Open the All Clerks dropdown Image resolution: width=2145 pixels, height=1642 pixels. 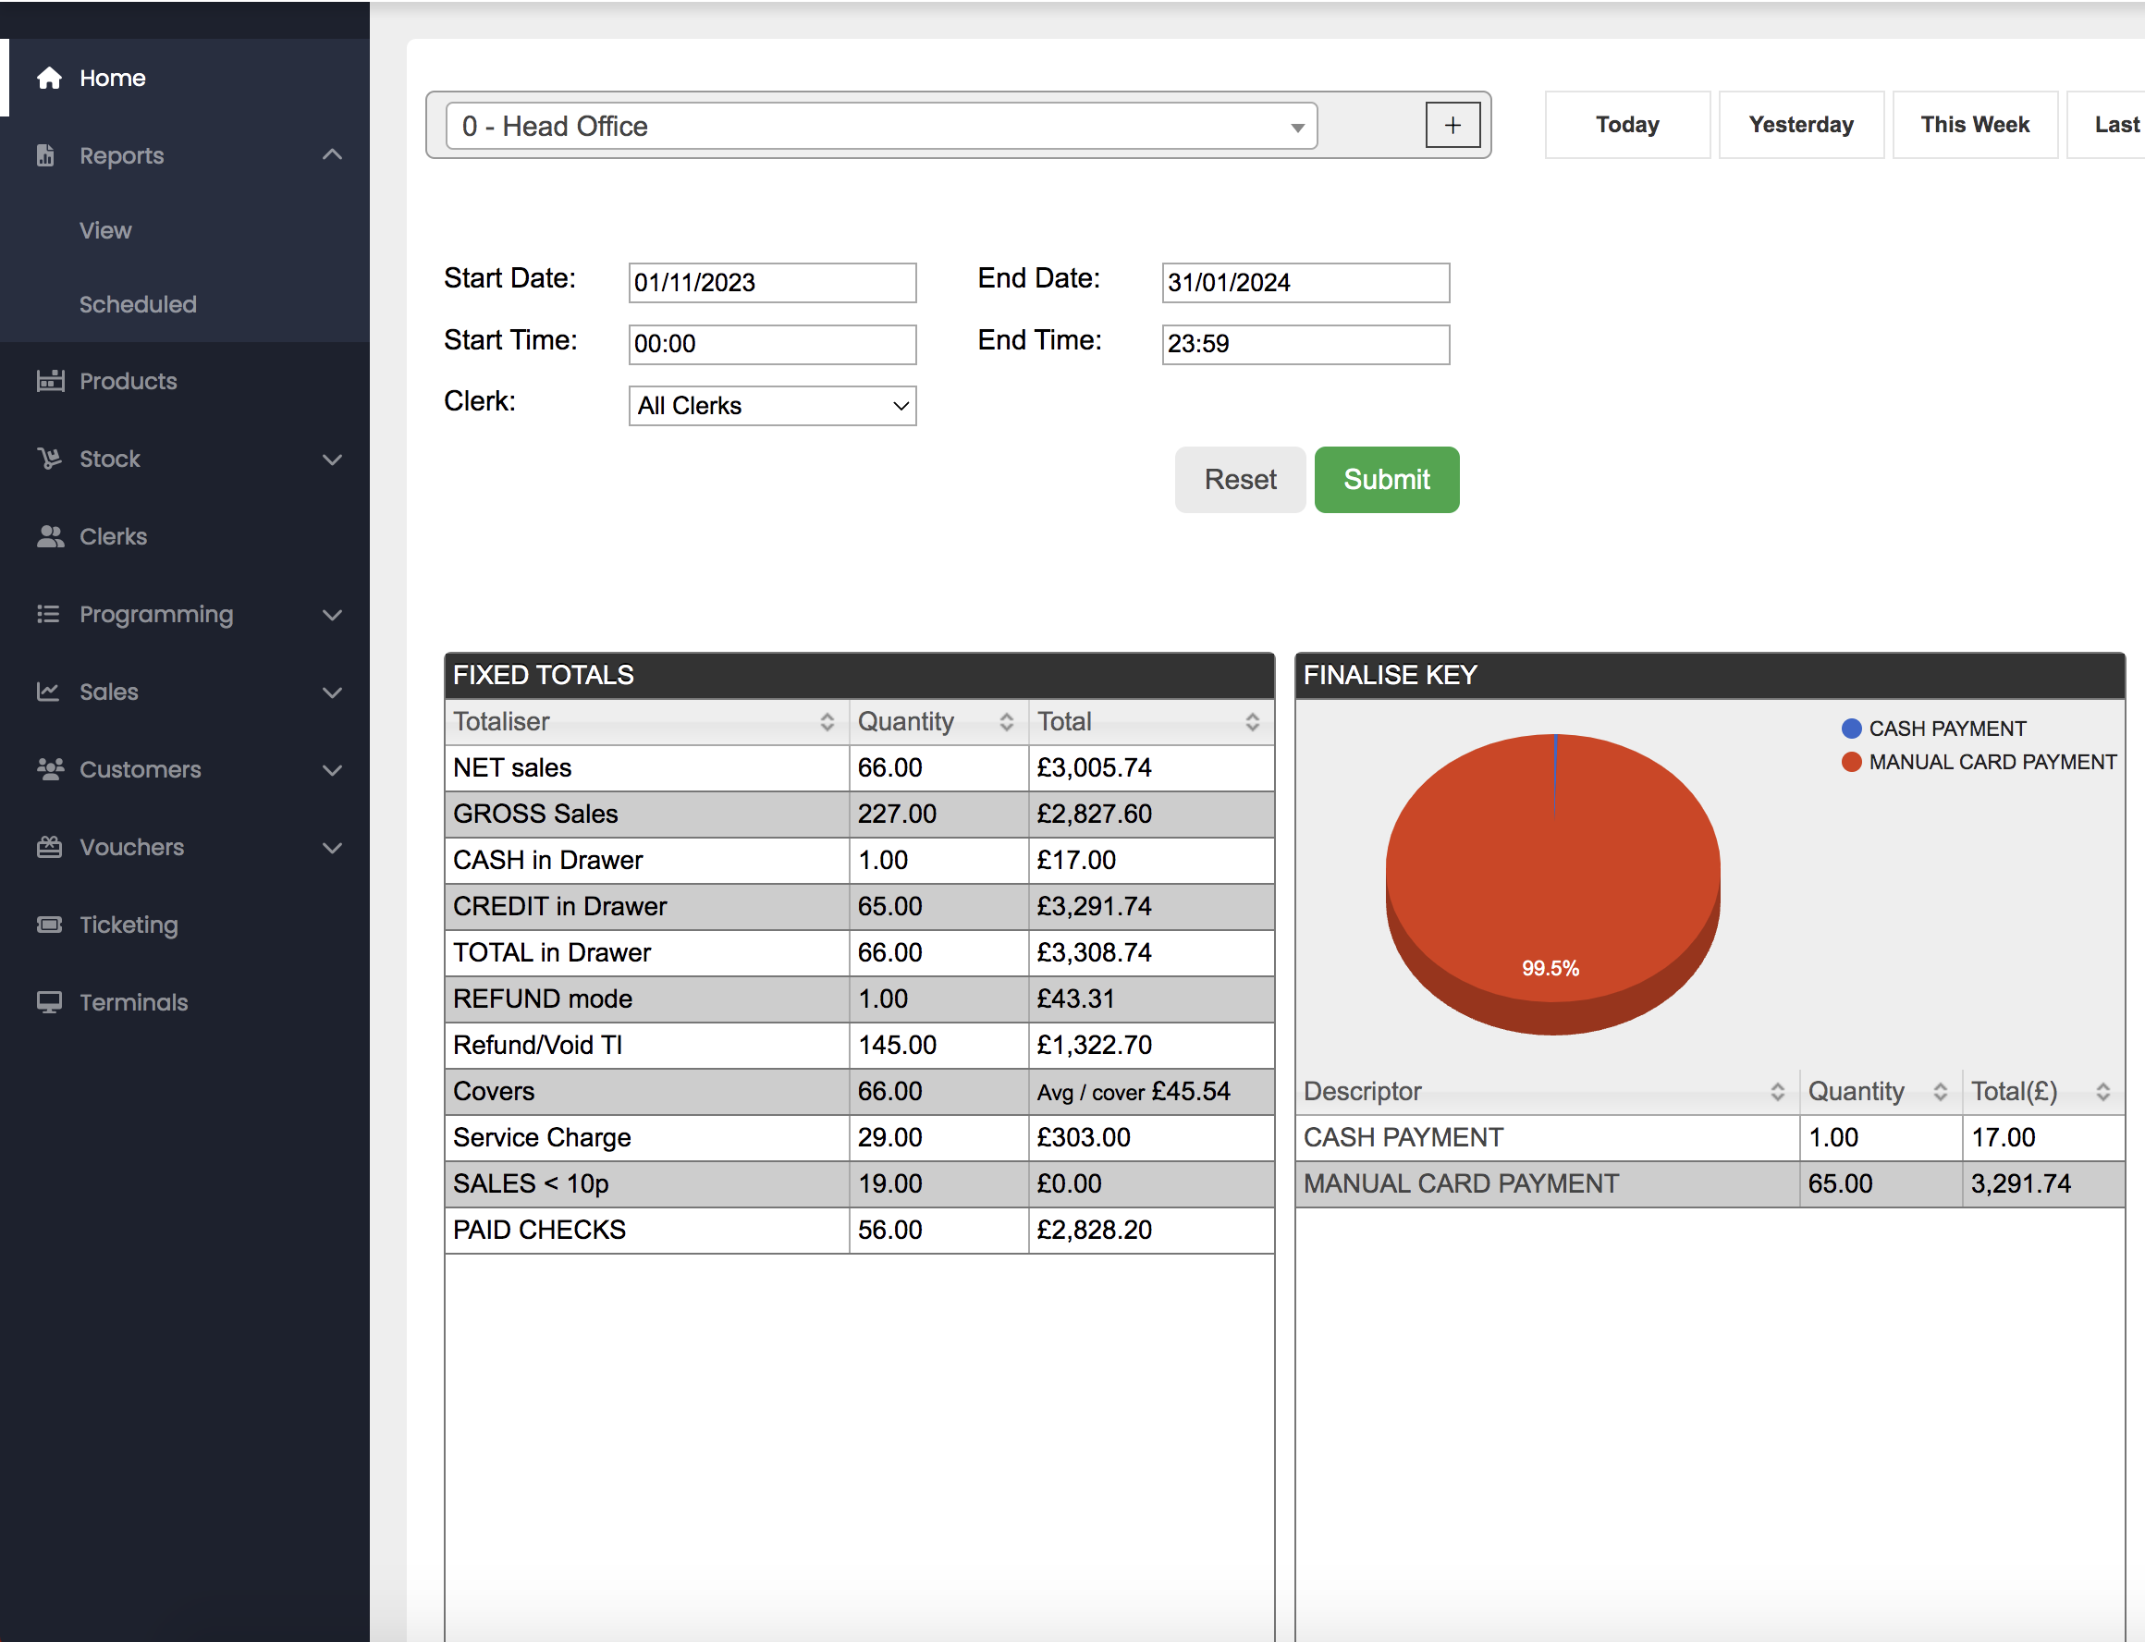click(772, 406)
